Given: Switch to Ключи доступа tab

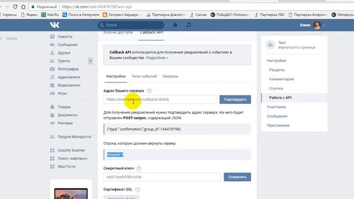Looking at the screenshot, I should click(x=118, y=33).
